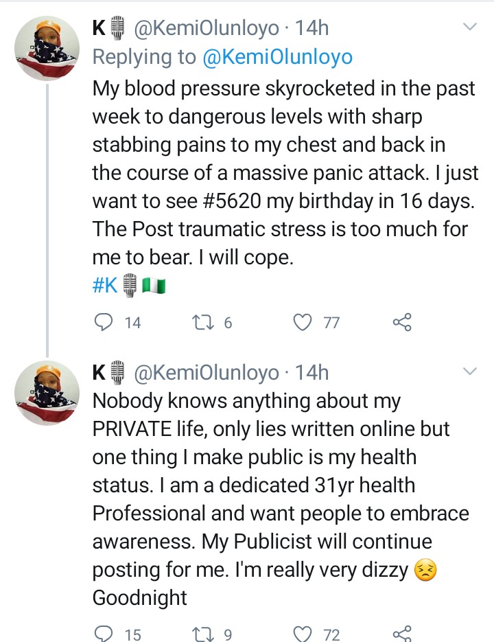The image size is (494, 642).
Task: Retweet the blood pressure tweet
Action: point(198,322)
